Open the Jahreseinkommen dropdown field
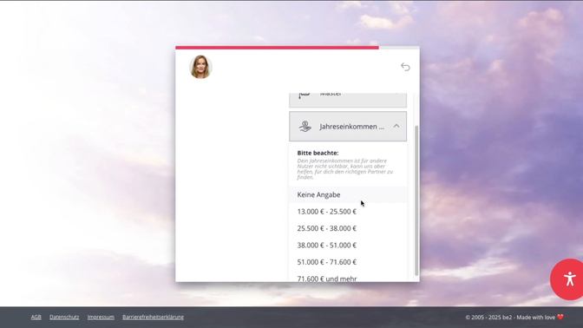The width and height of the screenshot is (583, 328). point(348,127)
